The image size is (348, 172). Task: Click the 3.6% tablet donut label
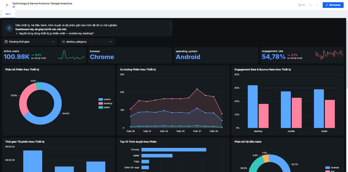[x=33, y=81]
